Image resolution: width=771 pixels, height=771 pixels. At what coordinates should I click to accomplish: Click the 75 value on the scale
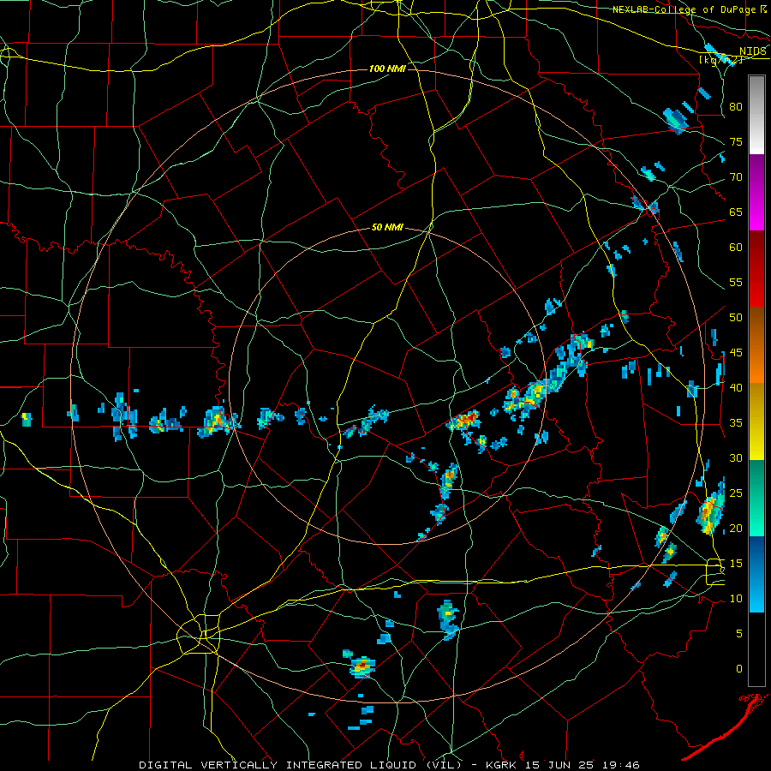click(736, 142)
